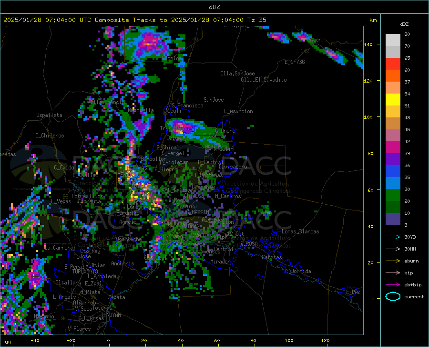The width and height of the screenshot is (429, 347).
Task: Click the L_Dormida map label
Action: pyautogui.click(x=297, y=271)
